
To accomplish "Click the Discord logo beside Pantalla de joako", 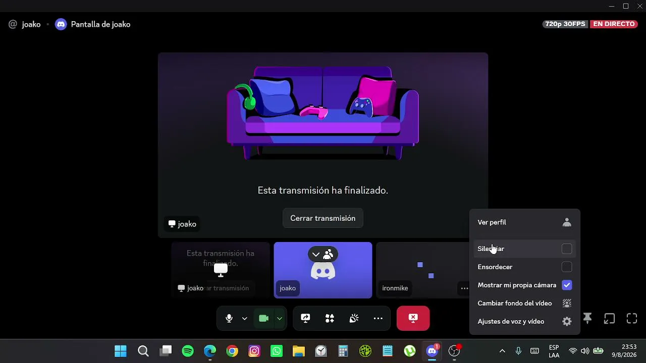I will pos(61,24).
